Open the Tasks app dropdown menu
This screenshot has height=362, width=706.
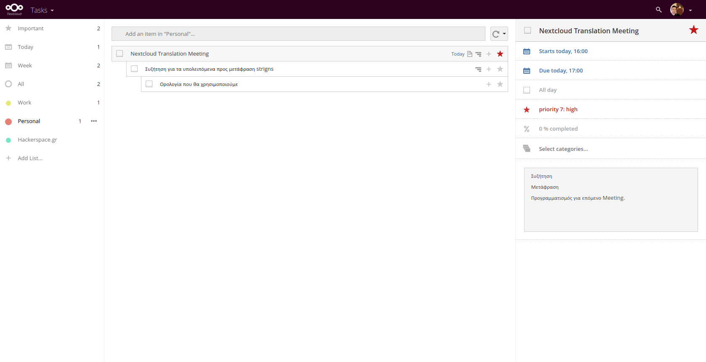click(42, 10)
